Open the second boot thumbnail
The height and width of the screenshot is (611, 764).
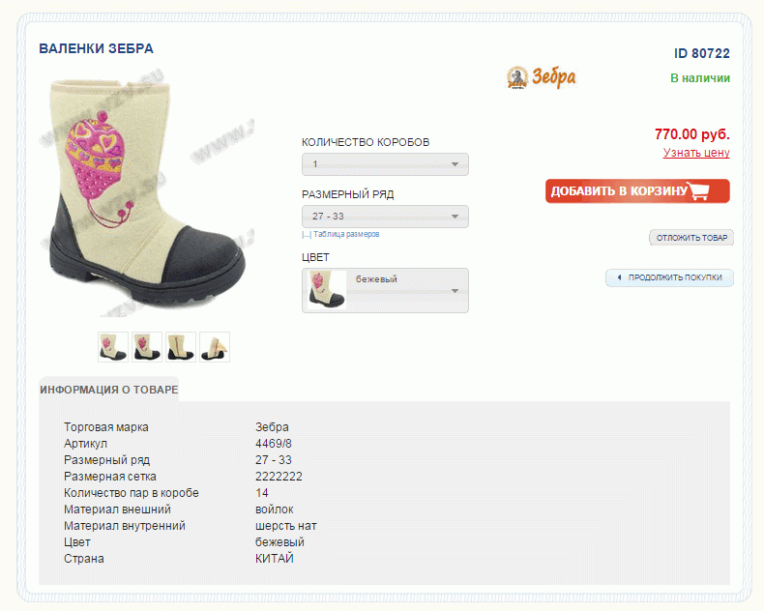147,347
